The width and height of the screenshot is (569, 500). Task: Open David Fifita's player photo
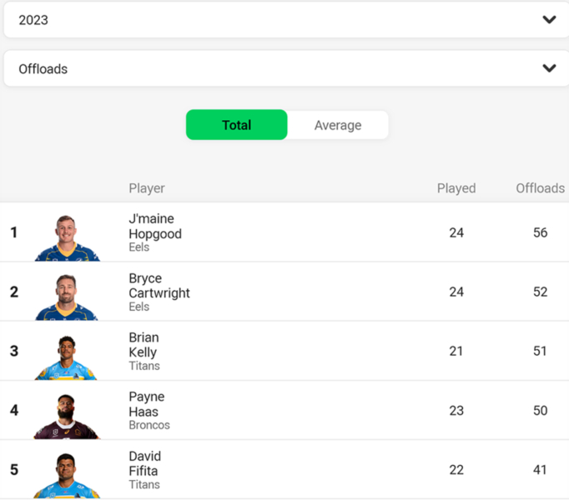point(67,475)
